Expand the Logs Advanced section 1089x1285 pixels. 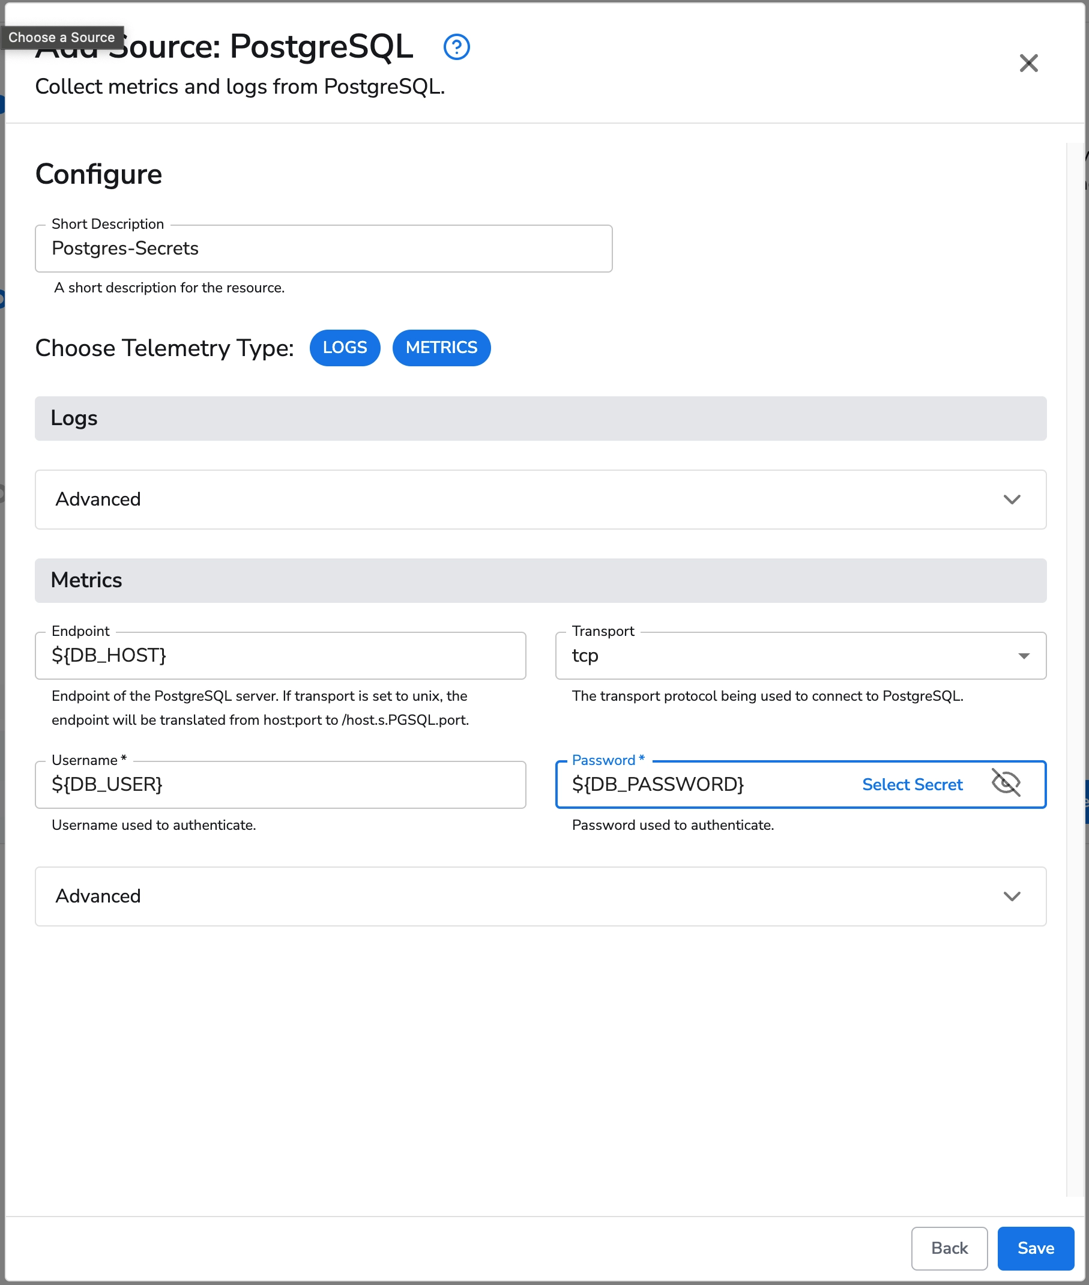pos(540,499)
